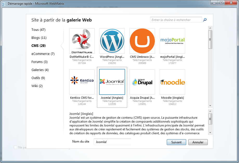Open the eCommerce category
Image resolution: width=239 pixels, height=163 pixels.
[x=43, y=54]
